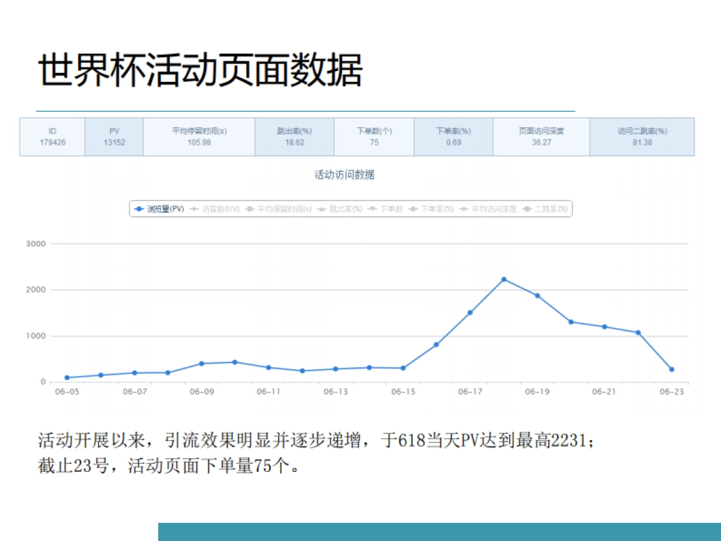
Task: Select the peak data point near 06-18
Action: (x=504, y=278)
